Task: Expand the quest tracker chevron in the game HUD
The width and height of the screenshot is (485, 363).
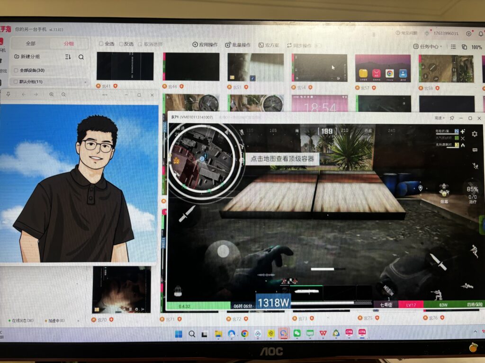Action: [x=463, y=145]
